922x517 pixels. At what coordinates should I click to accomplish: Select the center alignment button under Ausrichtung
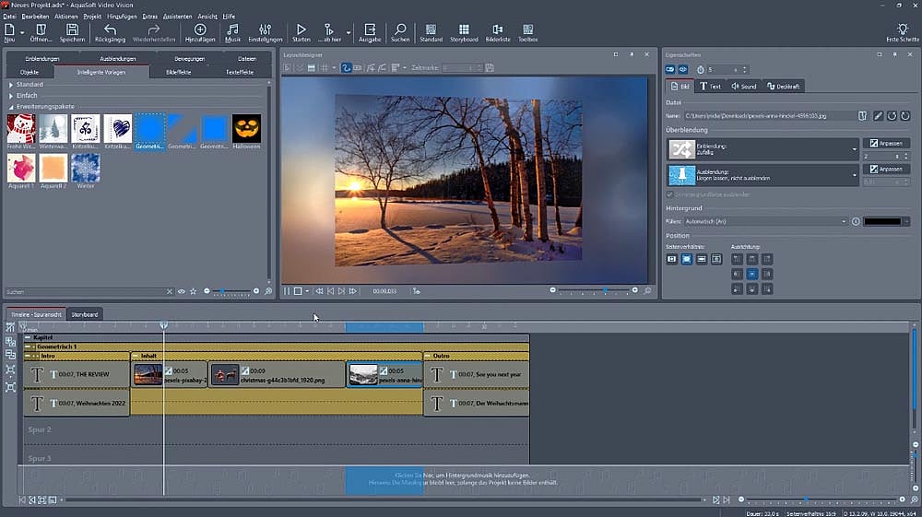point(751,274)
